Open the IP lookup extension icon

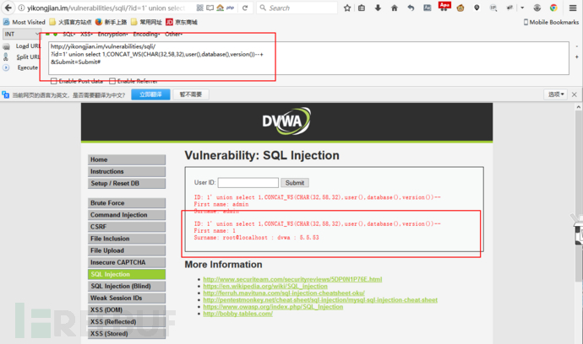(x=493, y=8)
